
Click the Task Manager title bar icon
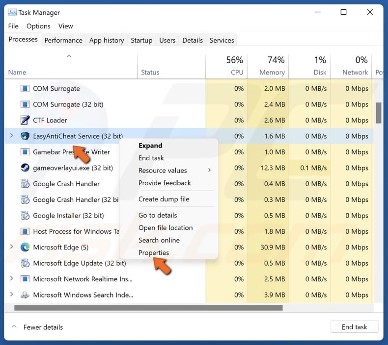click(12, 12)
